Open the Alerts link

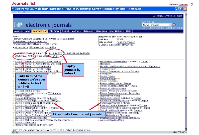(x=168, y=28)
